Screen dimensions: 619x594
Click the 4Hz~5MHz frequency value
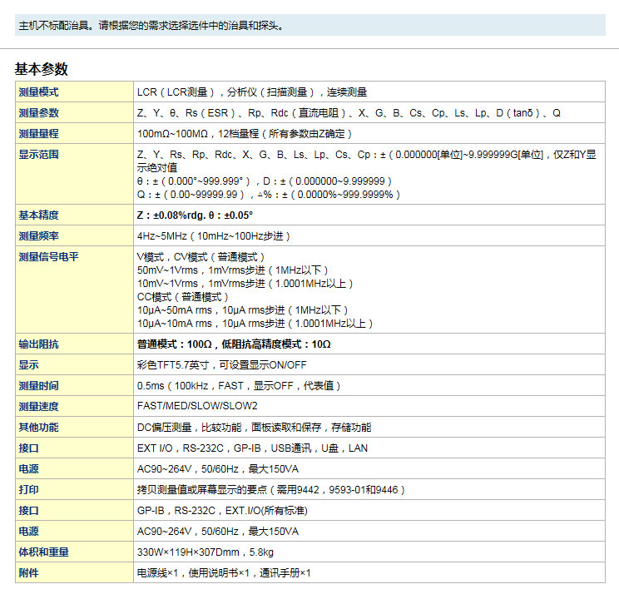pyautogui.click(x=213, y=236)
